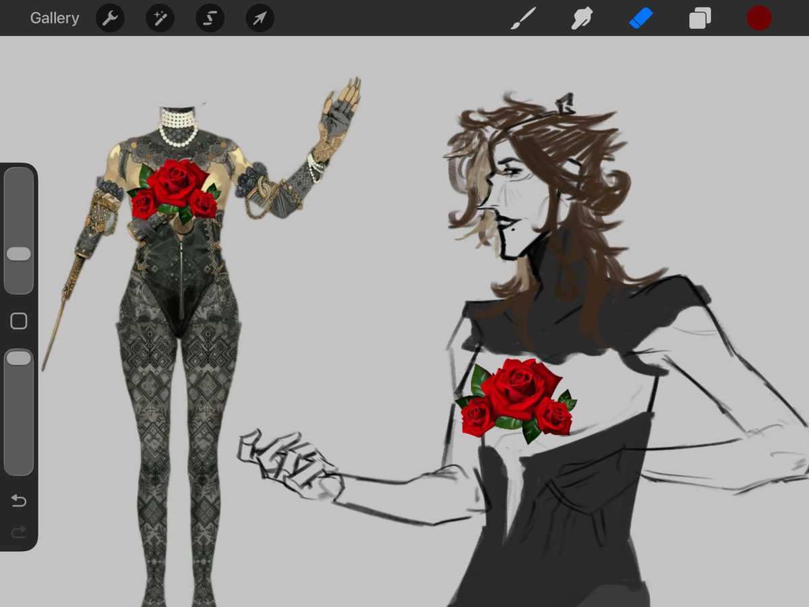Open the Gallery view
The height and width of the screenshot is (607, 809).
[x=55, y=18]
